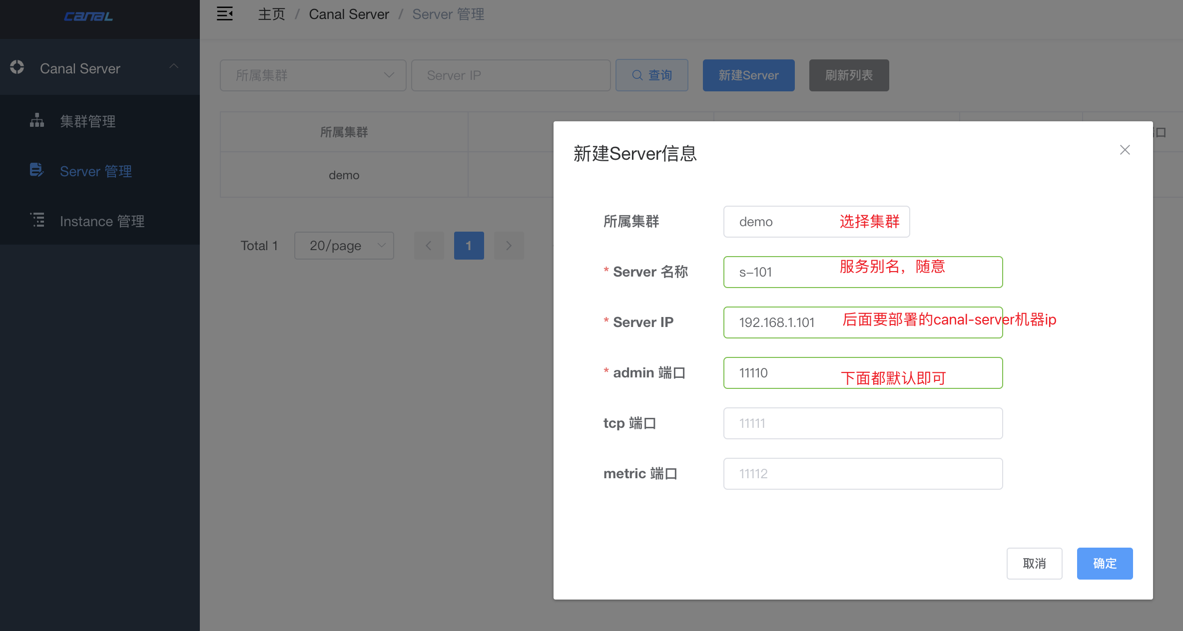The width and height of the screenshot is (1183, 631).
Task: Focus the metric 端口 input field
Action: coord(863,474)
